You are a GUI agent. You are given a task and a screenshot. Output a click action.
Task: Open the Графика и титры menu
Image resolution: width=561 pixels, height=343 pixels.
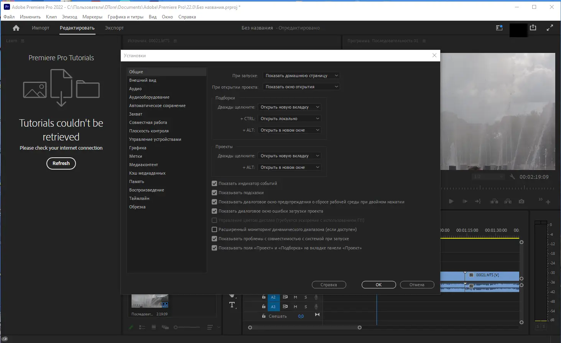(125, 17)
